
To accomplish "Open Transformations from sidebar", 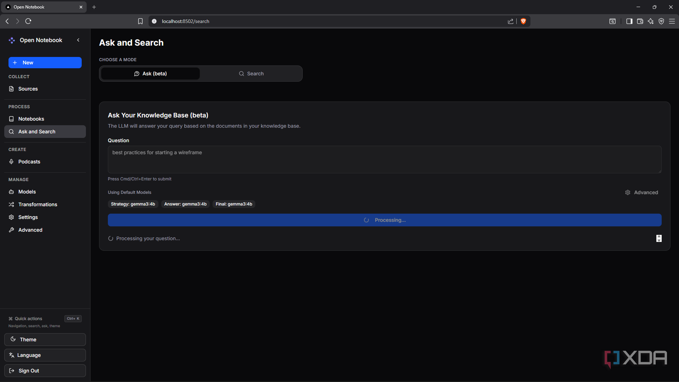I will 45,204.
